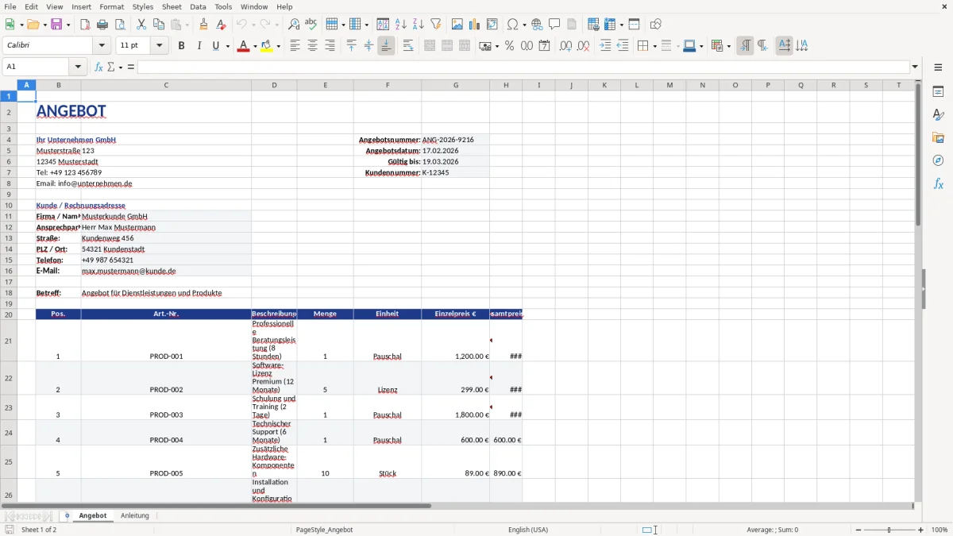Click the Sort Descending icon

click(419, 25)
